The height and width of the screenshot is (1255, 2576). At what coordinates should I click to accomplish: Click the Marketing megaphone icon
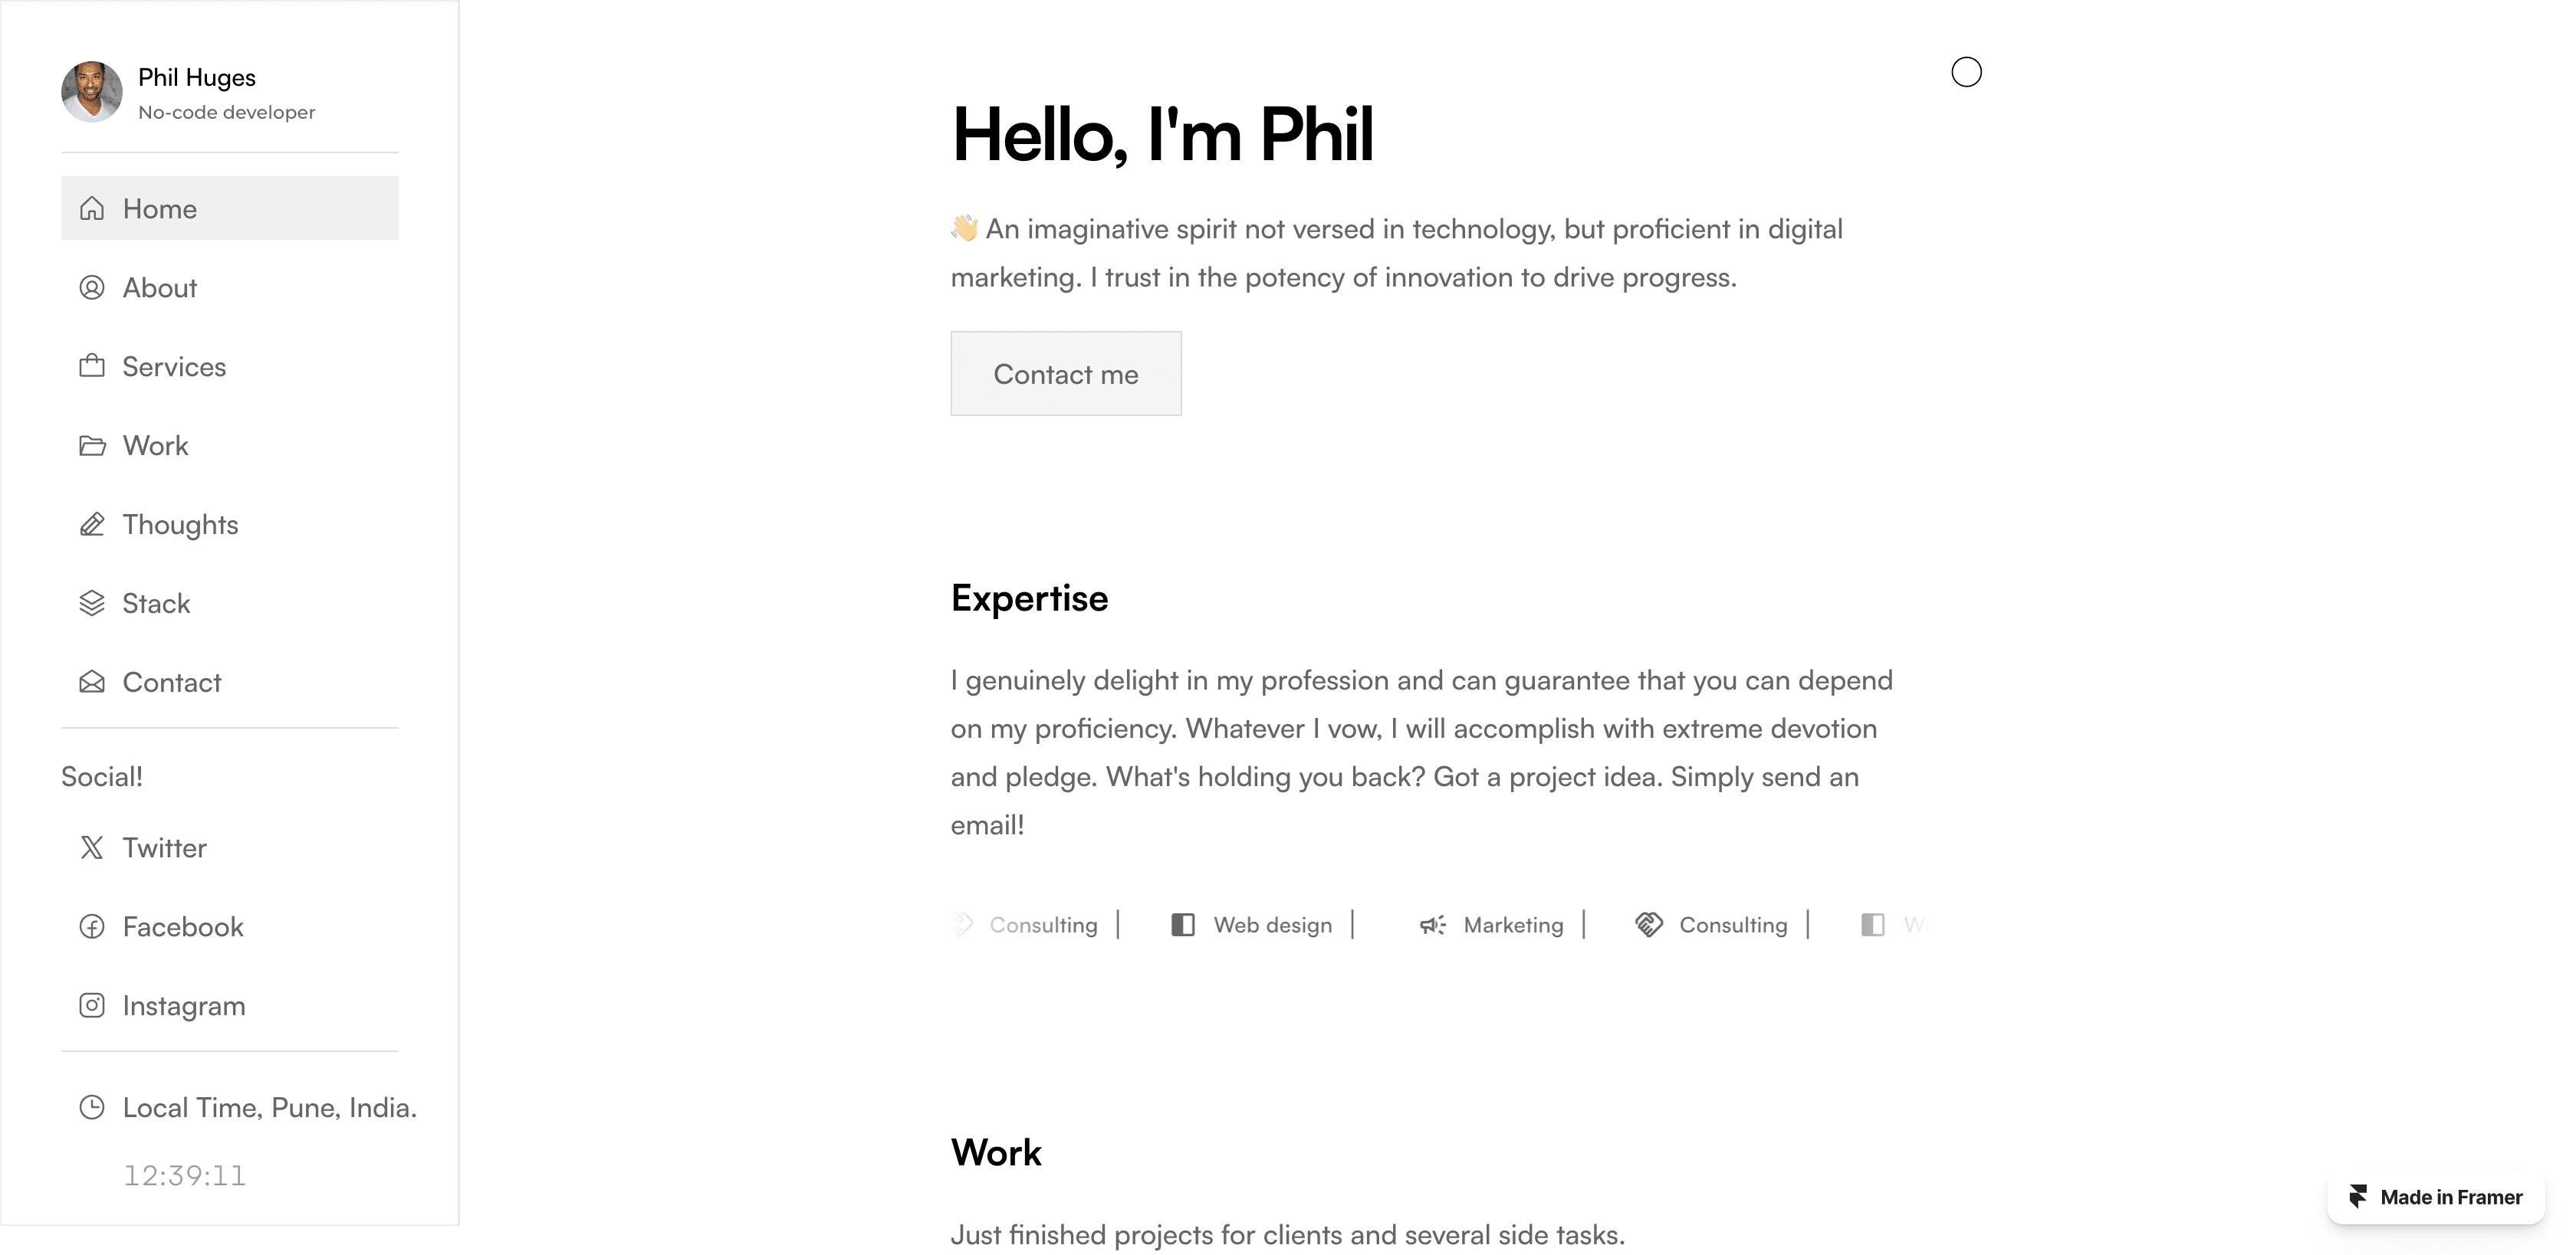point(1433,926)
